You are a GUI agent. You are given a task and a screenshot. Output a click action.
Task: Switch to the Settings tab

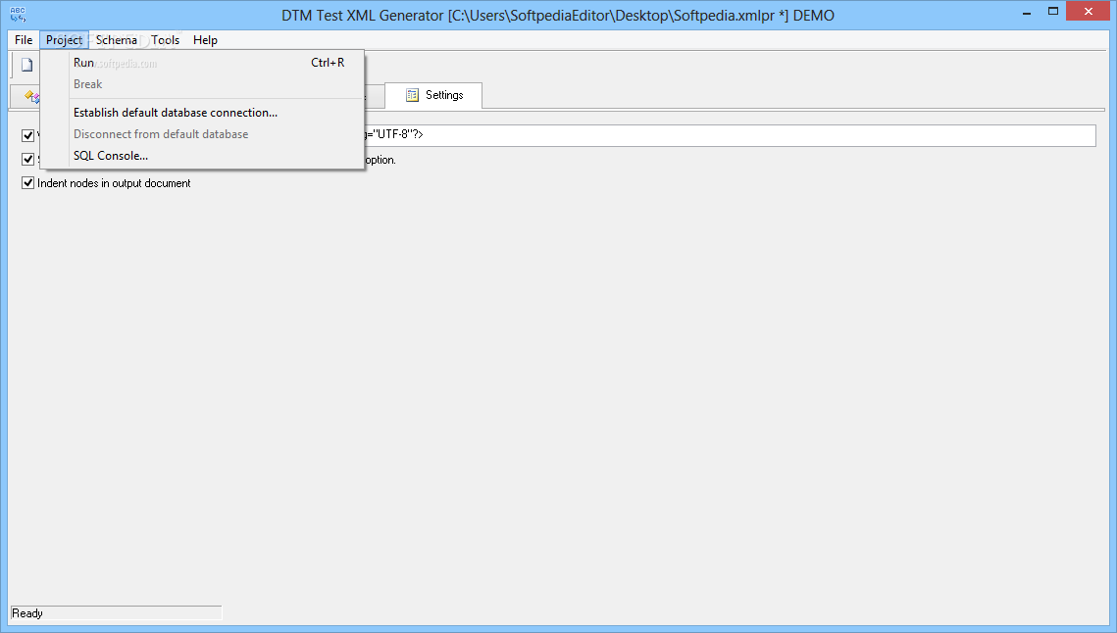433,95
